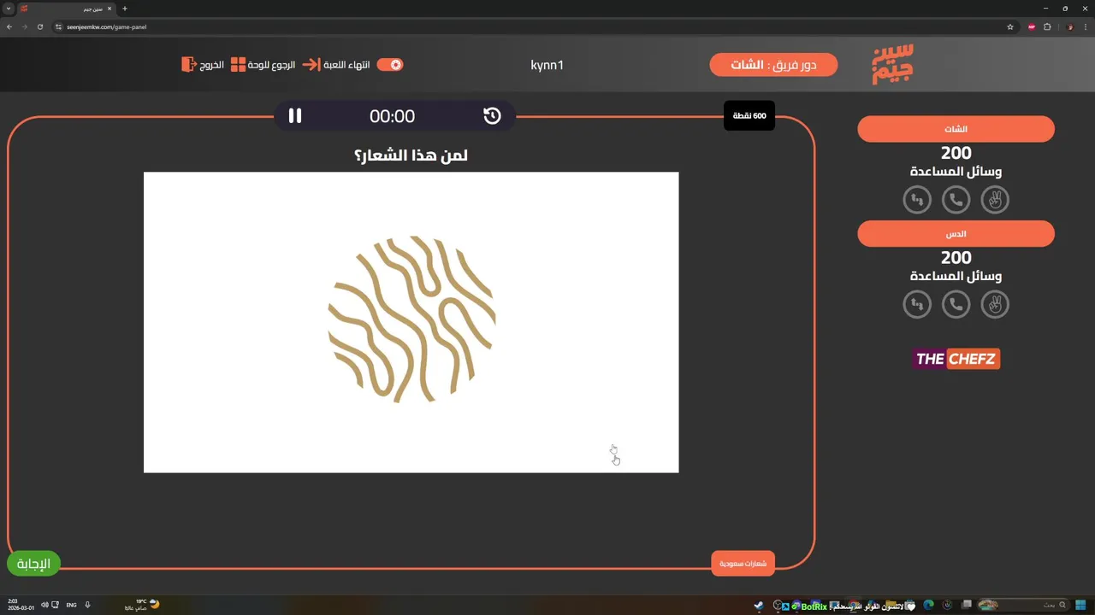The width and height of the screenshot is (1095, 615).
Task: Toggle the orange switch in the header
Action: pyautogui.click(x=390, y=65)
